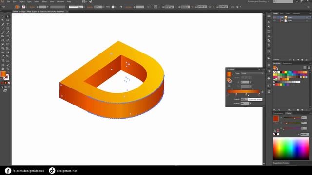Open Swatch Libraries menu icon

(x=274, y=110)
